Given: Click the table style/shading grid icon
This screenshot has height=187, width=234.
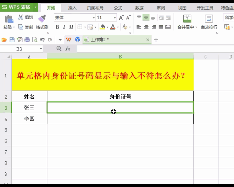Looking at the screenshot, I should click(90, 27).
